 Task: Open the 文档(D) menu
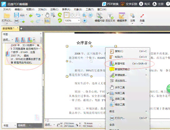point(42,10)
